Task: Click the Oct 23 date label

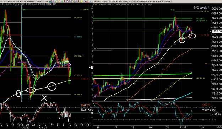Action: click(43, 127)
